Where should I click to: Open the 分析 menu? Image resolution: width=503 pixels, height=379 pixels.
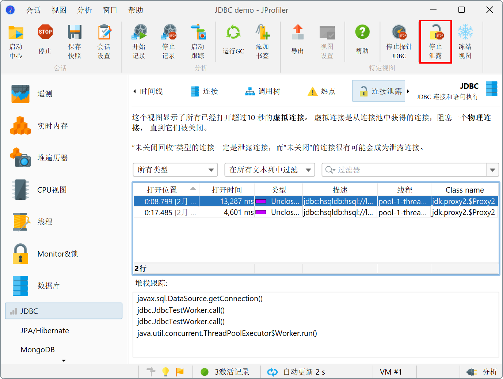[x=84, y=10]
